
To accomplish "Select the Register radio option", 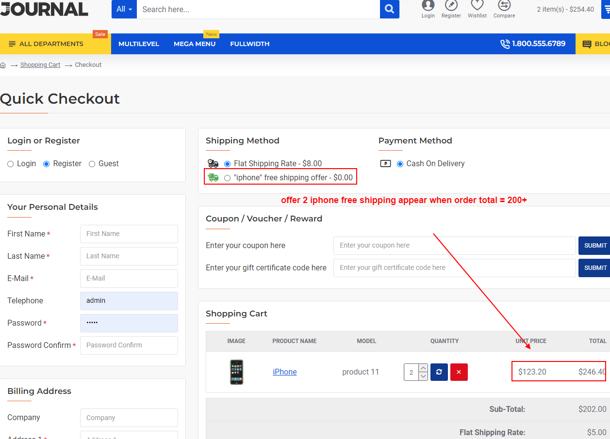I will 47,164.
